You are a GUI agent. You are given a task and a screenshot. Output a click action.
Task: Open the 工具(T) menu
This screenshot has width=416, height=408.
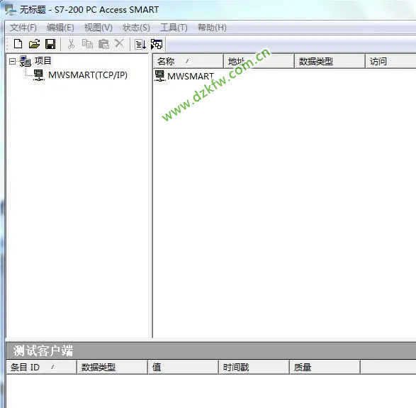pyautogui.click(x=174, y=28)
